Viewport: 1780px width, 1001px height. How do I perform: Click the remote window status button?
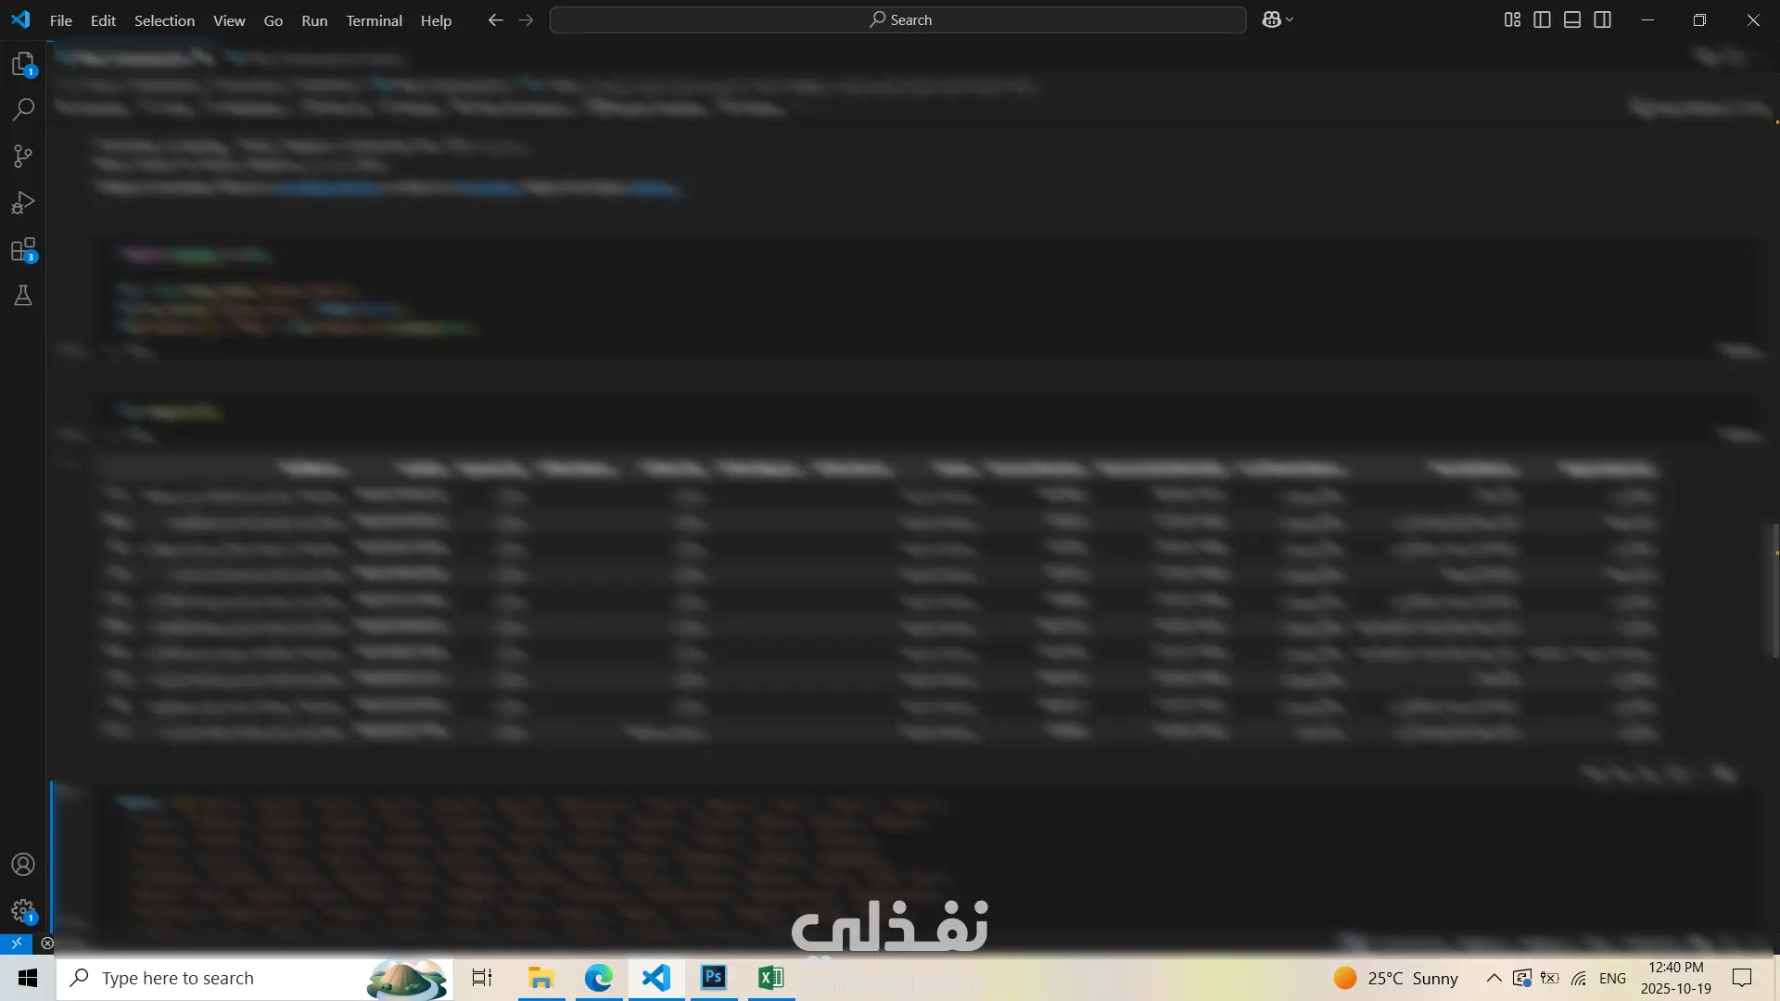16,944
